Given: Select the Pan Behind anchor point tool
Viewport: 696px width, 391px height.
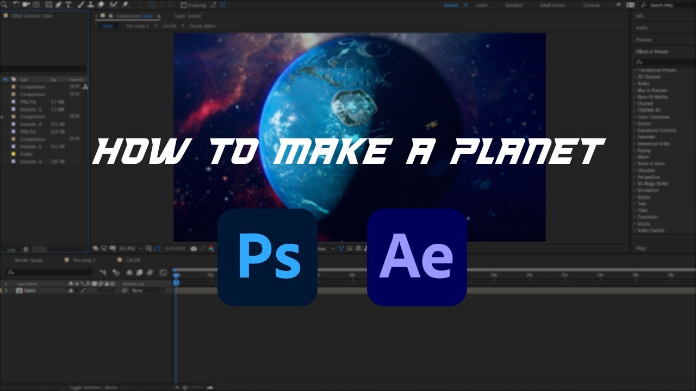Looking at the screenshot, I should pyautogui.click(x=38, y=5).
